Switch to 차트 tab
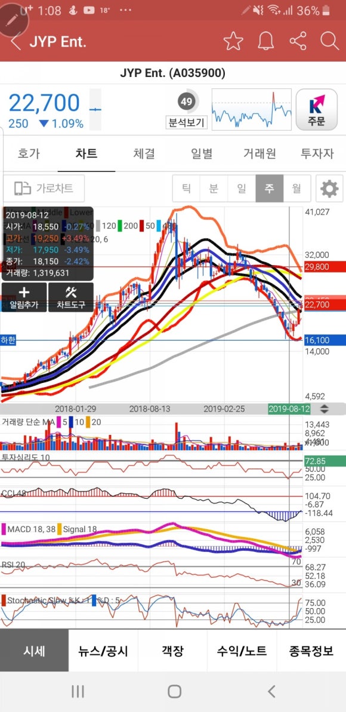 coord(86,154)
